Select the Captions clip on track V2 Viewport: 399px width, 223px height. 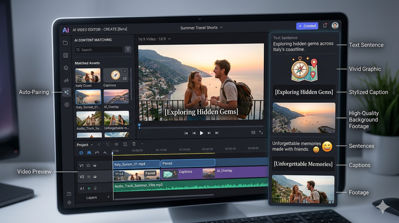click(181, 174)
